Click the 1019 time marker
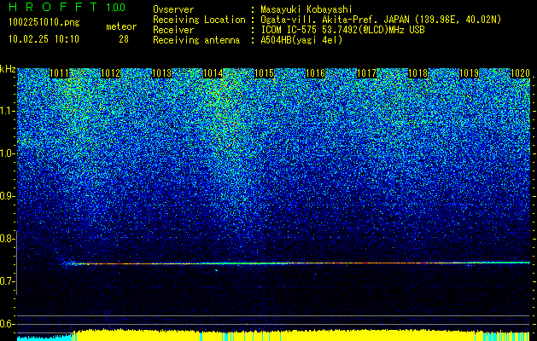Screen dimensions: 537x341 [x=470, y=73]
